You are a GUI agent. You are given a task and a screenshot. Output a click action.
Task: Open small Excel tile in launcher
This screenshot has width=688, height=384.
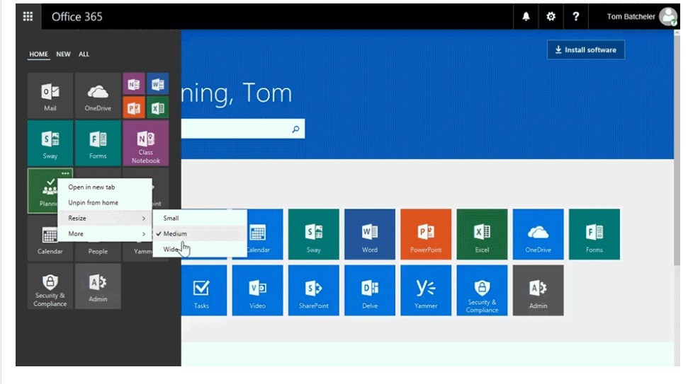pos(157,107)
